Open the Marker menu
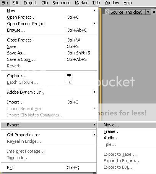 tap(81, 3)
